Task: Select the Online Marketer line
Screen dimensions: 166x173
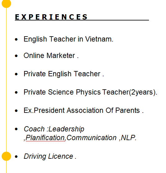Action: [51, 55]
